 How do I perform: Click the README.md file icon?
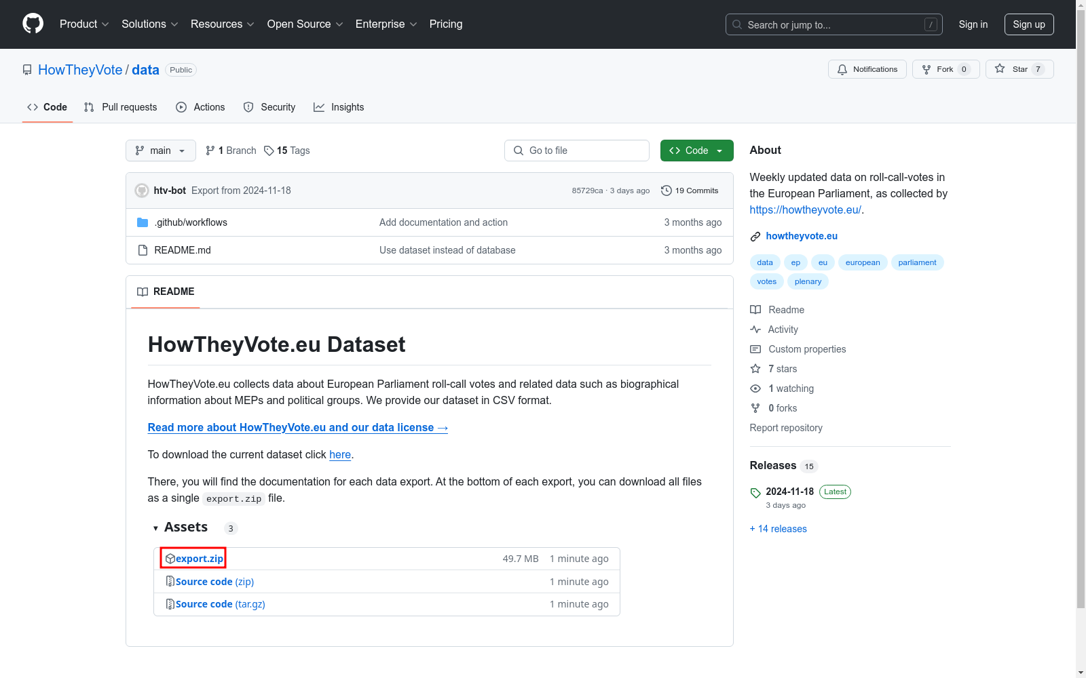tap(143, 250)
